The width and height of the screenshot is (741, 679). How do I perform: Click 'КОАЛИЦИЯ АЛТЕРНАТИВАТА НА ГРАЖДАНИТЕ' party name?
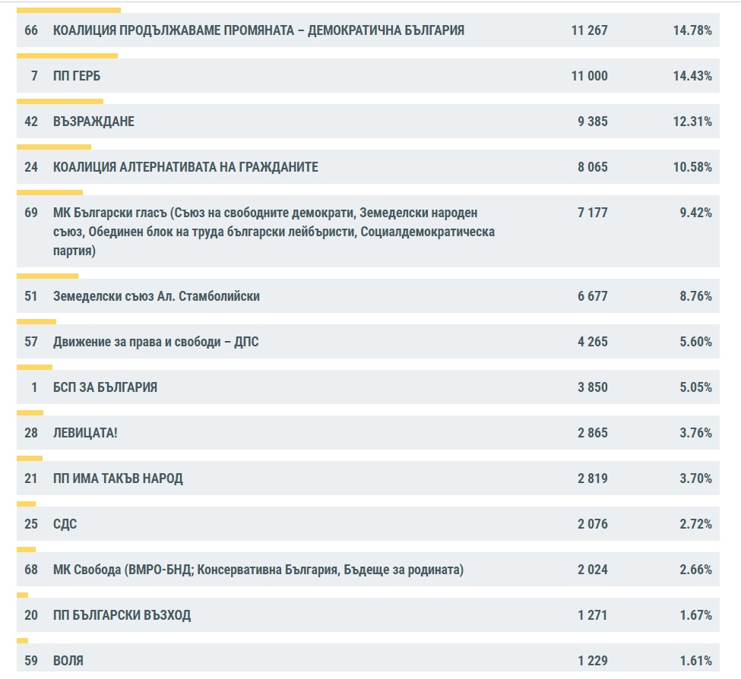coord(185,167)
